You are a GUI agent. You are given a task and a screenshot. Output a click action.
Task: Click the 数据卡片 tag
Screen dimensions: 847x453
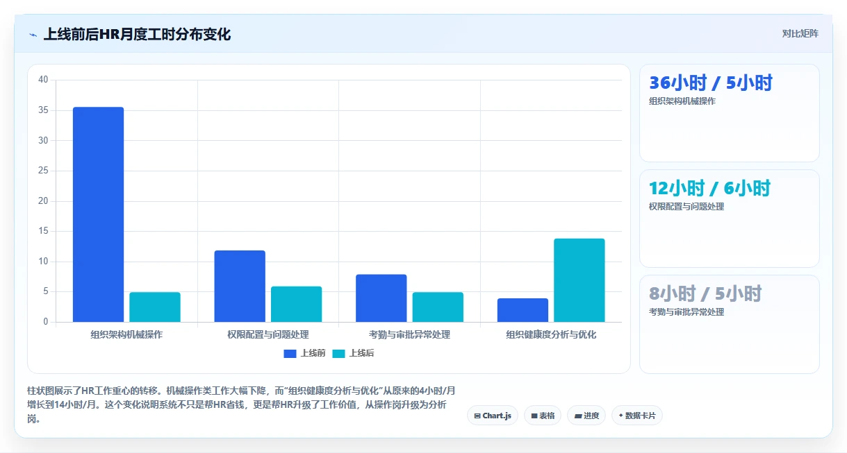[x=637, y=416]
